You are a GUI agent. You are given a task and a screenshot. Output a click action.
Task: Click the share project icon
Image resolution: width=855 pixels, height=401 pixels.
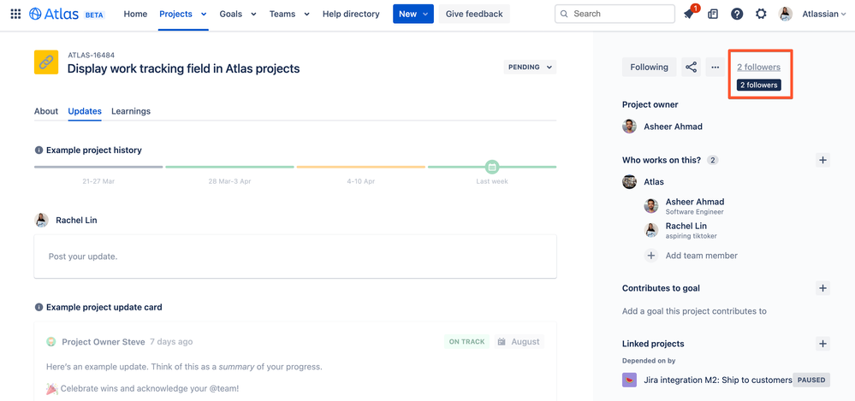(691, 67)
